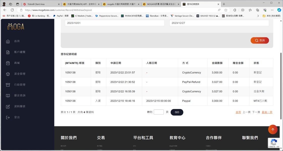
Task: Click the home icon beside 首頁
Action: (8, 41)
